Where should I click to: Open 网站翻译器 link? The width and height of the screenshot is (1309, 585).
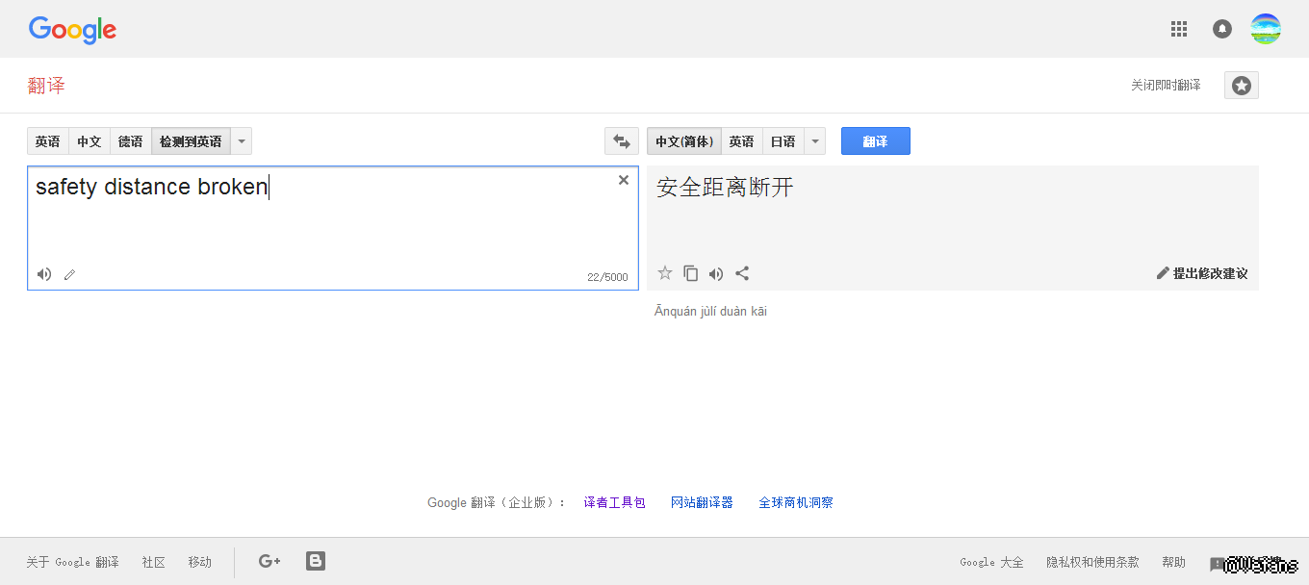pyautogui.click(x=702, y=502)
